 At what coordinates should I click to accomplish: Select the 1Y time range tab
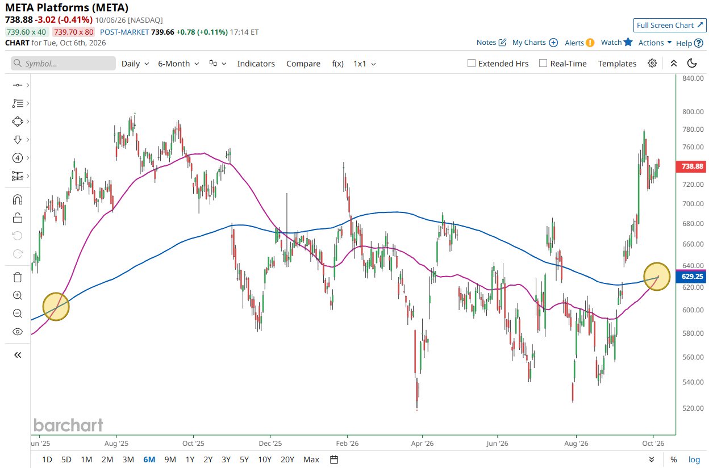click(x=190, y=459)
